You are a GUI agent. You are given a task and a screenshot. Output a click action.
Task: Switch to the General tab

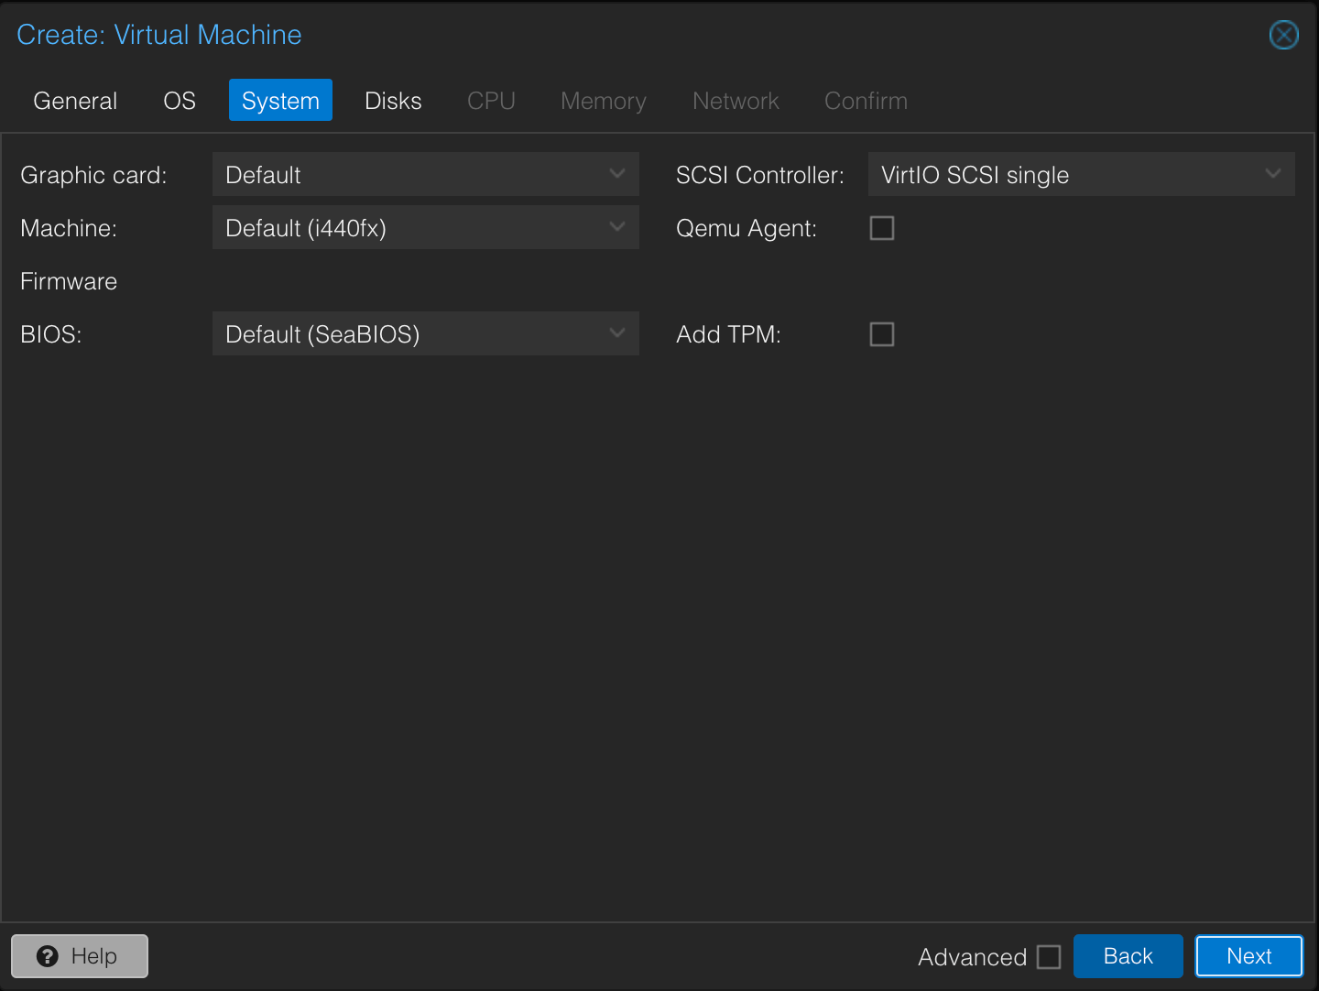tap(75, 101)
